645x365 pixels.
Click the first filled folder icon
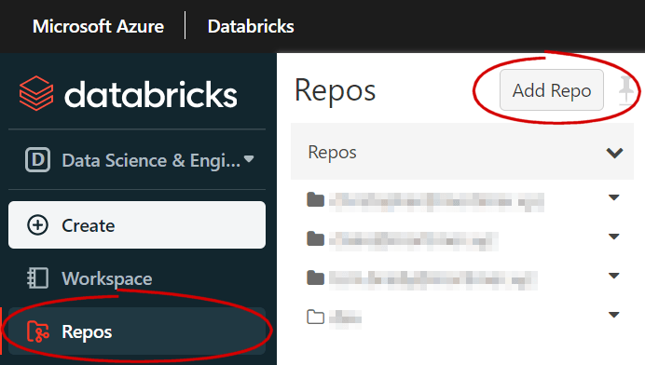(315, 200)
